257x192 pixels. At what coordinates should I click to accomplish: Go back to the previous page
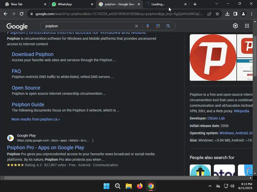pyautogui.click(x=6, y=14)
